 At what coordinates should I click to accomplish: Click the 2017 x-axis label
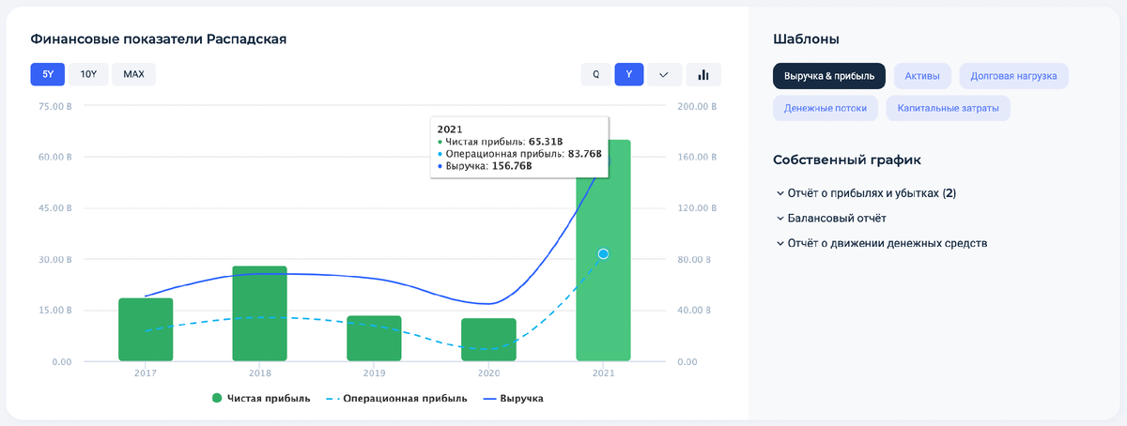click(x=146, y=373)
